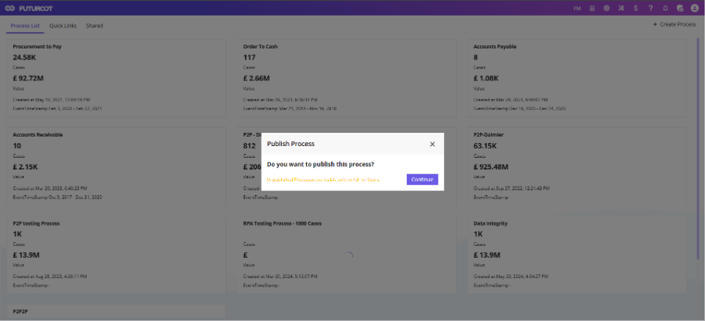Open the tools wrench icon in header
Screen dimensions: 705x321
tap(621, 8)
